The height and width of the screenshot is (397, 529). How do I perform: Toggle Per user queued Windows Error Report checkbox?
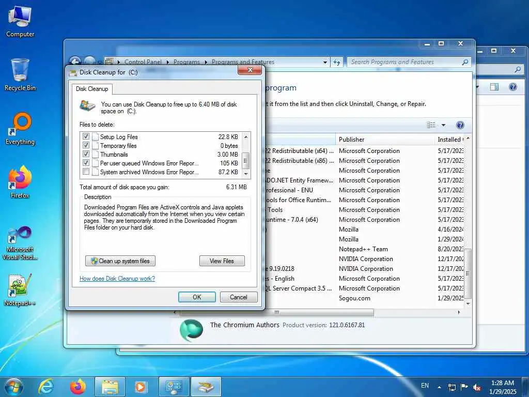pyautogui.click(x=86, y=163)
